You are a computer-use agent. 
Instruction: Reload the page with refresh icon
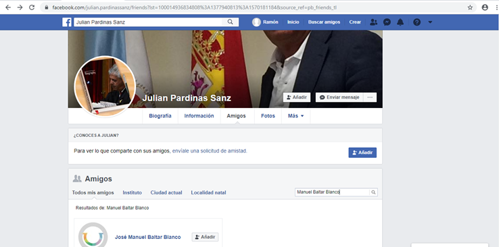click(32, 7)
